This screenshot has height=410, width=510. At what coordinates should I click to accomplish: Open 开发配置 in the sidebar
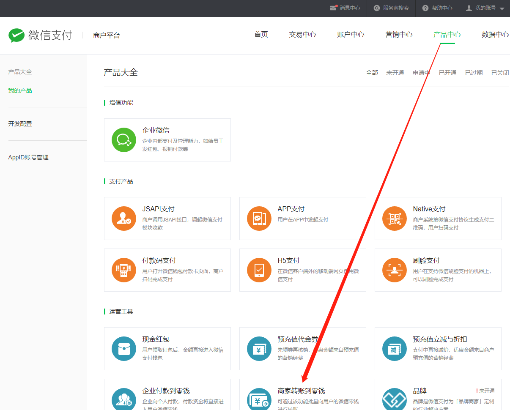point(20,124)
